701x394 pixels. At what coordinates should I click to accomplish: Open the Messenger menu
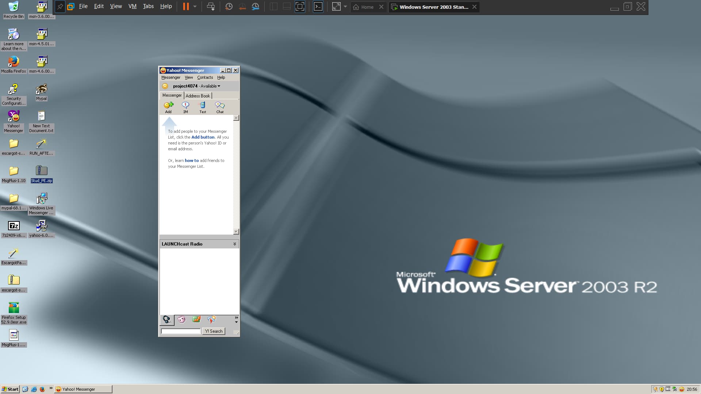click(x=171, y=77)
